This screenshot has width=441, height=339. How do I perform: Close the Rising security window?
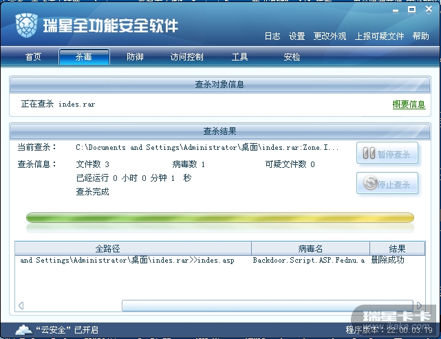pos(429,9)
